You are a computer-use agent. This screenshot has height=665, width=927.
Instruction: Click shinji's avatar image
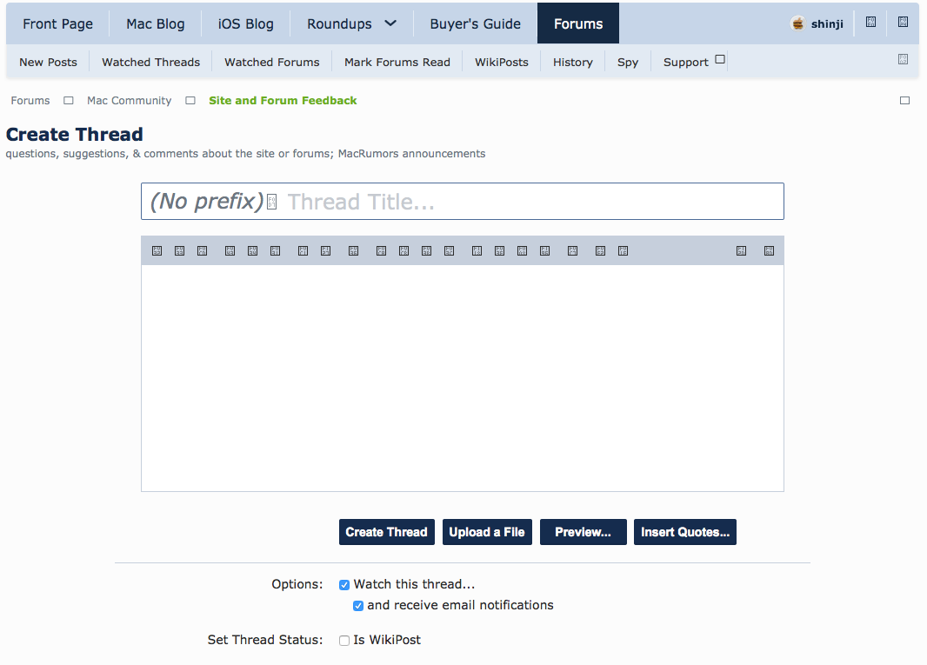(798, 23)
